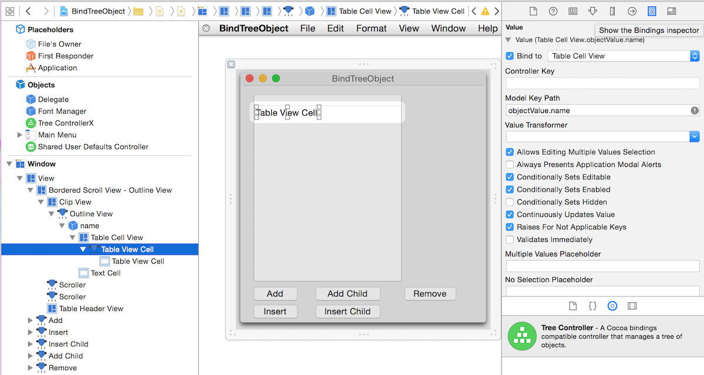Open the Size inspector ruler icon

[612, 11]
